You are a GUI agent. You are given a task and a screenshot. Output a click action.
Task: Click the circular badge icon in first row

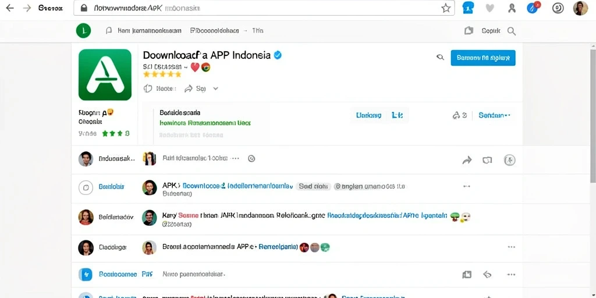[x=509, y=161]
